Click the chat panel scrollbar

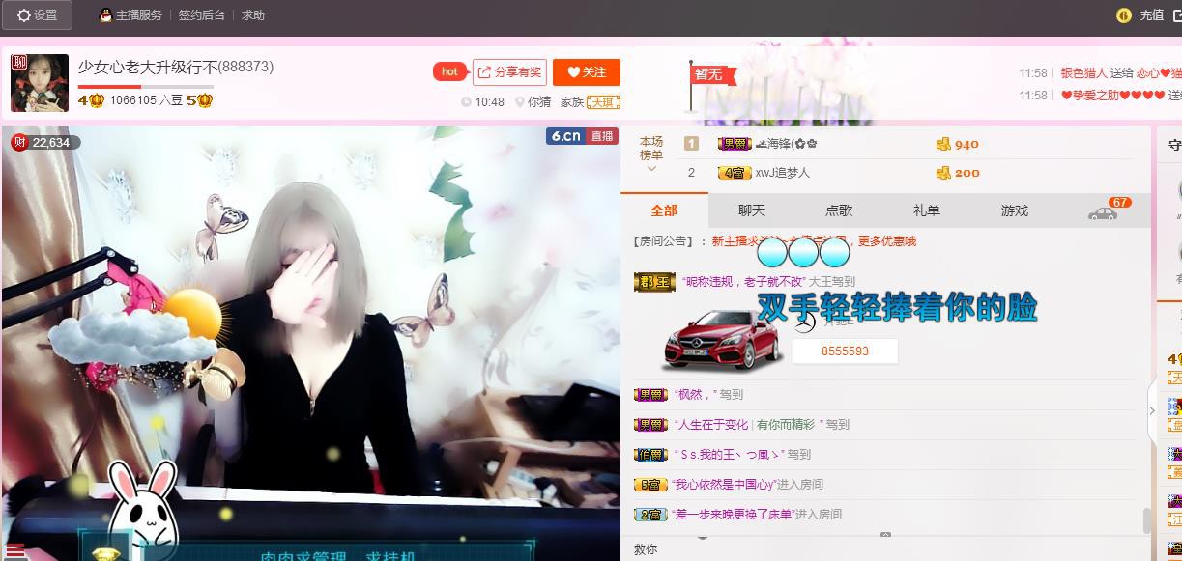coord(1147,519)
